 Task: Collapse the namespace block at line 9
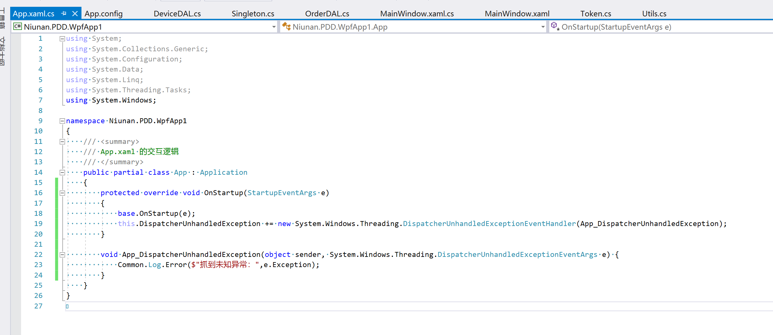click(x=62, y=121)
